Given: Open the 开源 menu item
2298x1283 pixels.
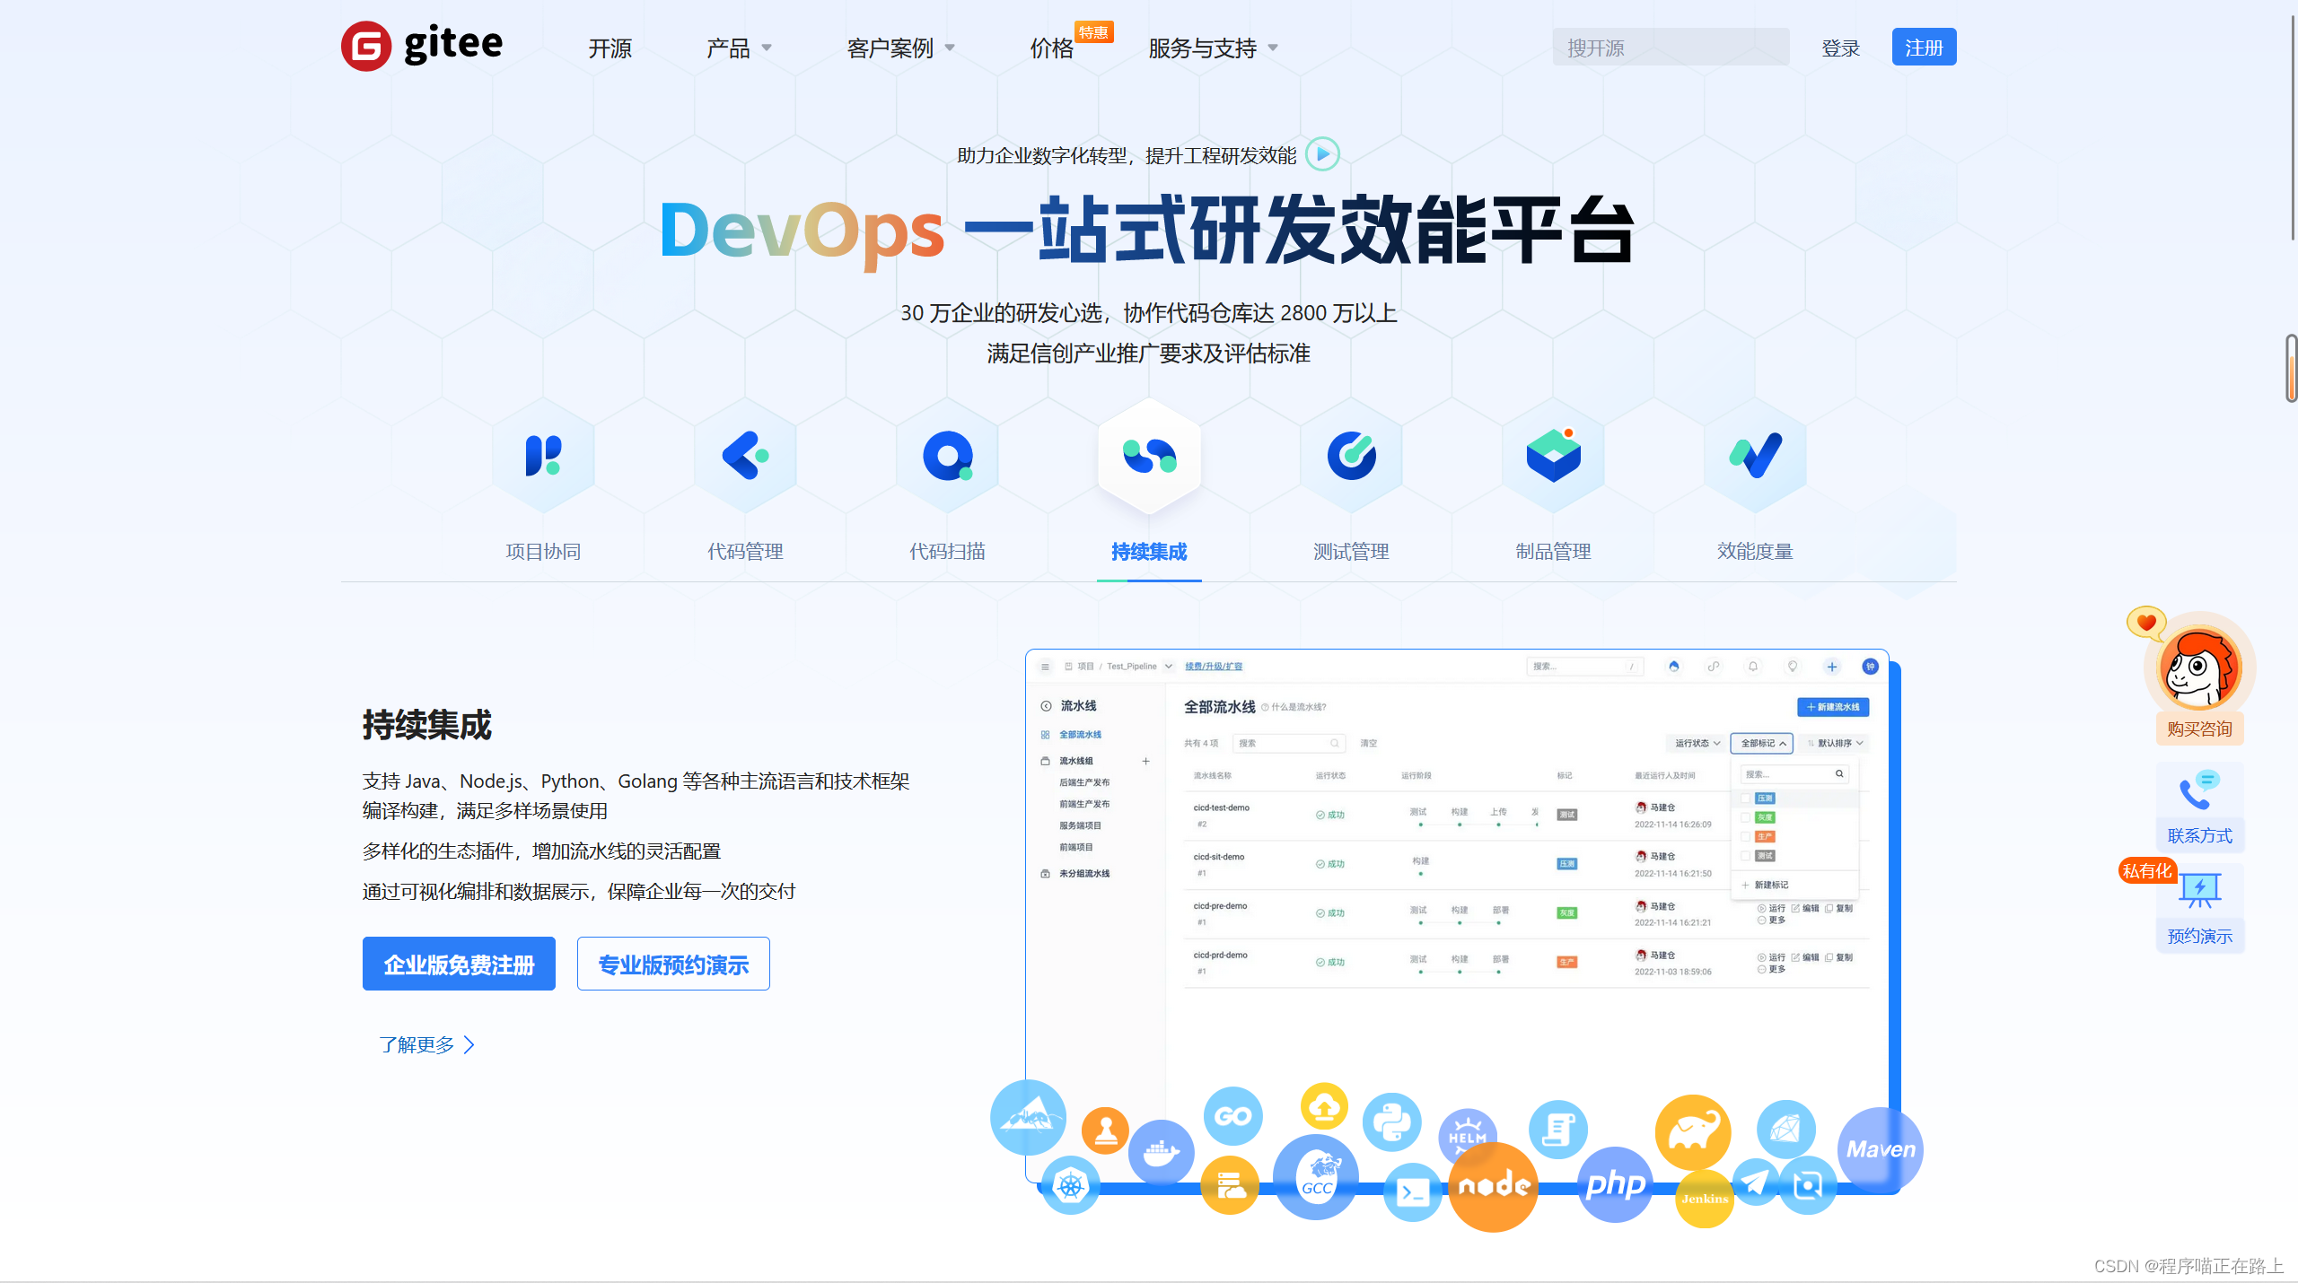Looking at the screenshot, I should click(610, 48).
